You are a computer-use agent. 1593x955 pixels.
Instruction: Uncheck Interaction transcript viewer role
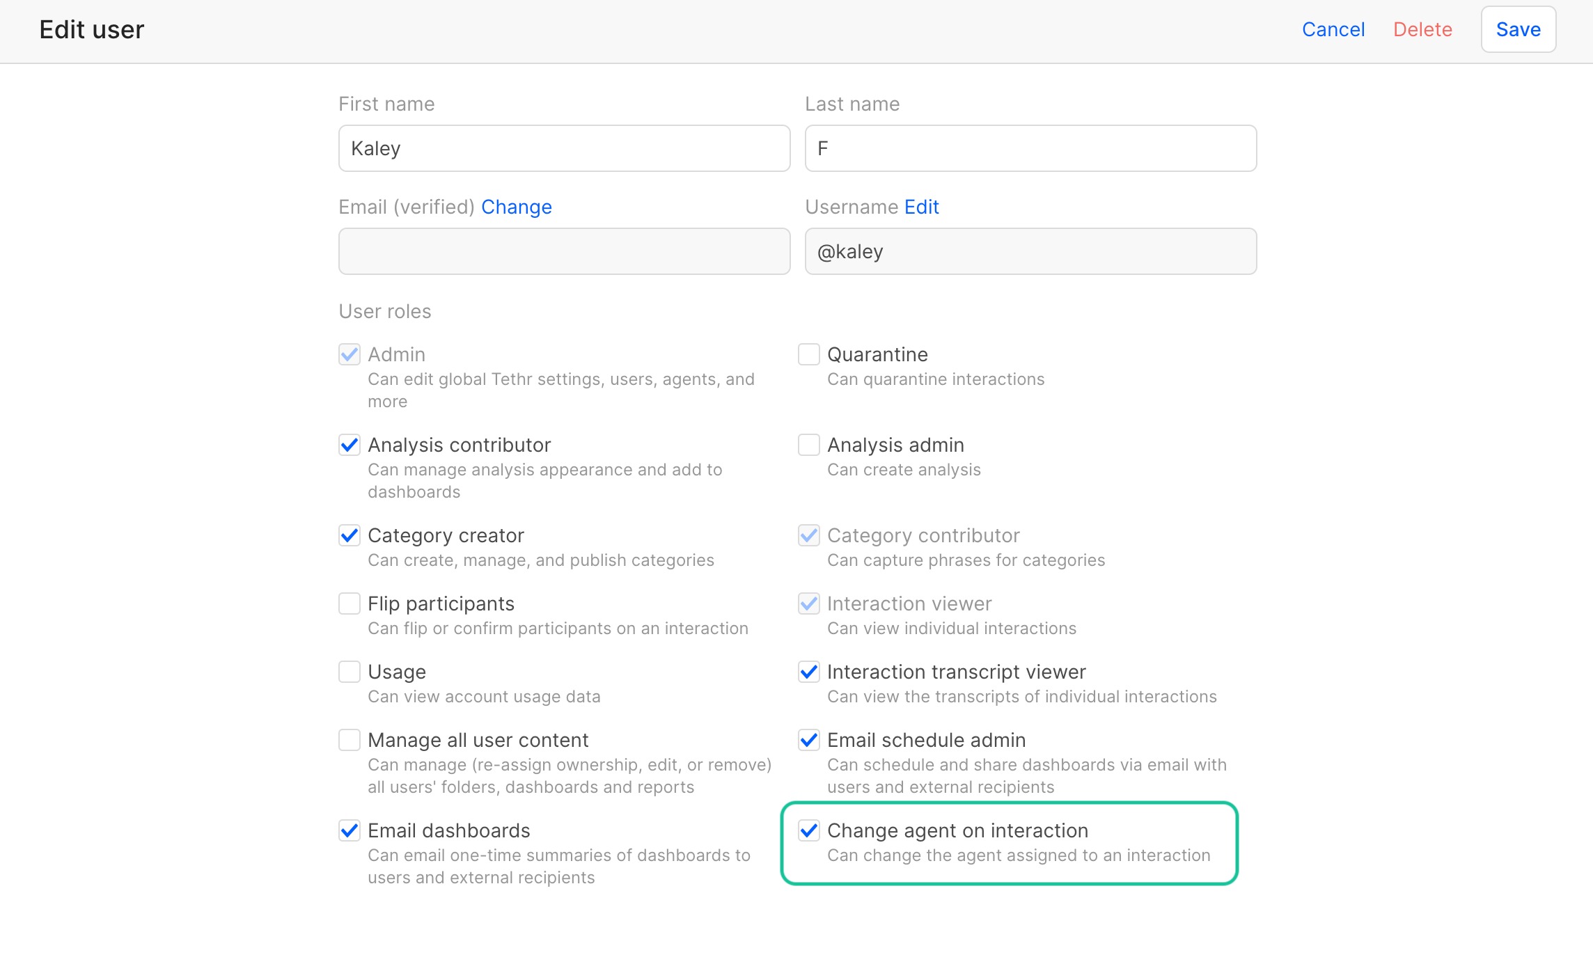tap(808, 672)
